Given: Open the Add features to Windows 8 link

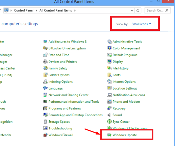Looking at the screenshot, I should point(68,42).
